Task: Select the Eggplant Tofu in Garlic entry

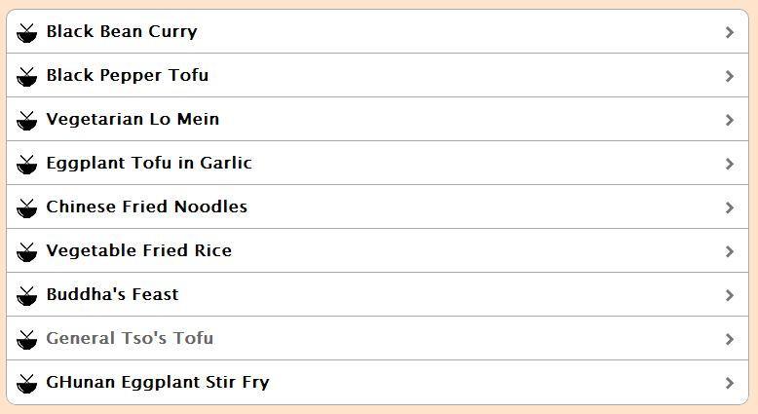Action: (149, 163)
